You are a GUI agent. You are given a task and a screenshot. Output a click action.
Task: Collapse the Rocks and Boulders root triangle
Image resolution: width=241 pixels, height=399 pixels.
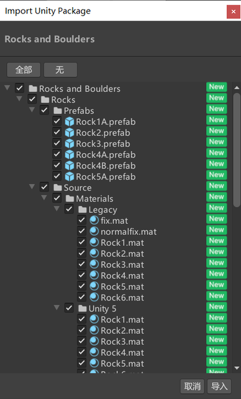(7, 88)
